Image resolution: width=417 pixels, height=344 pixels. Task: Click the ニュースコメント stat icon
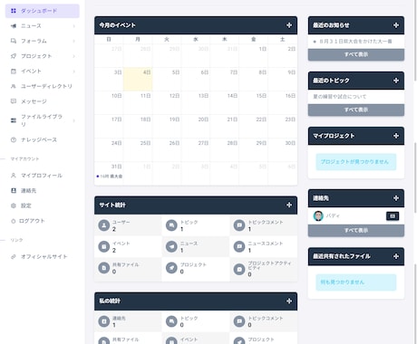[239, 246]
